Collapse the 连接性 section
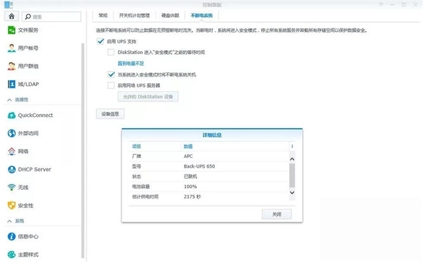This screenshot has height=262, width=423. 10,100
